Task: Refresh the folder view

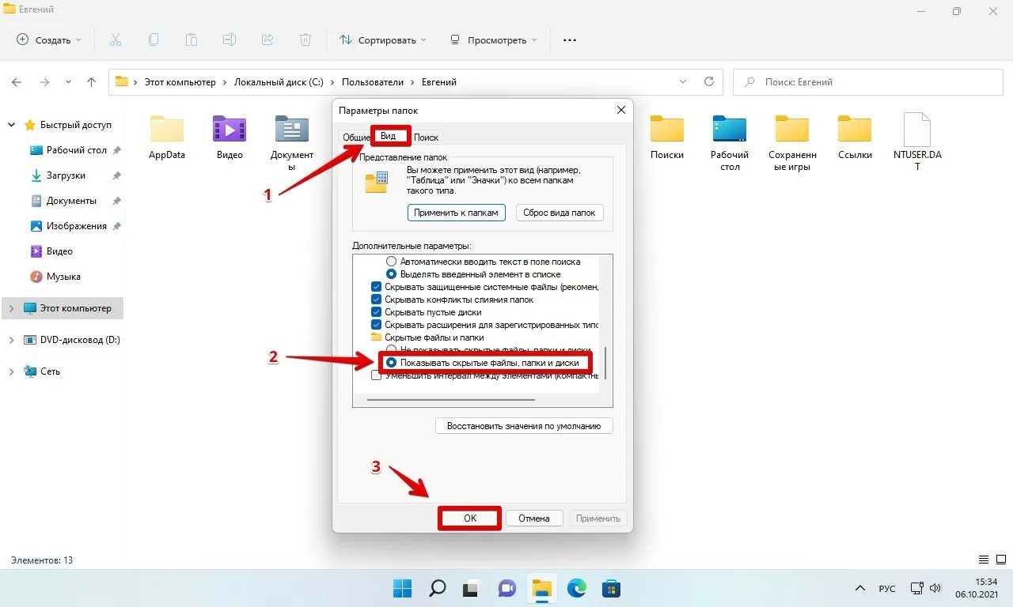Action: tap(709, 81)
